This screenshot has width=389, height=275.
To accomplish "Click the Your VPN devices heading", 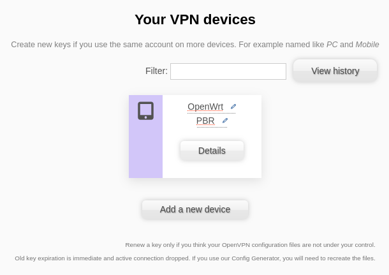I will (194, 20).
